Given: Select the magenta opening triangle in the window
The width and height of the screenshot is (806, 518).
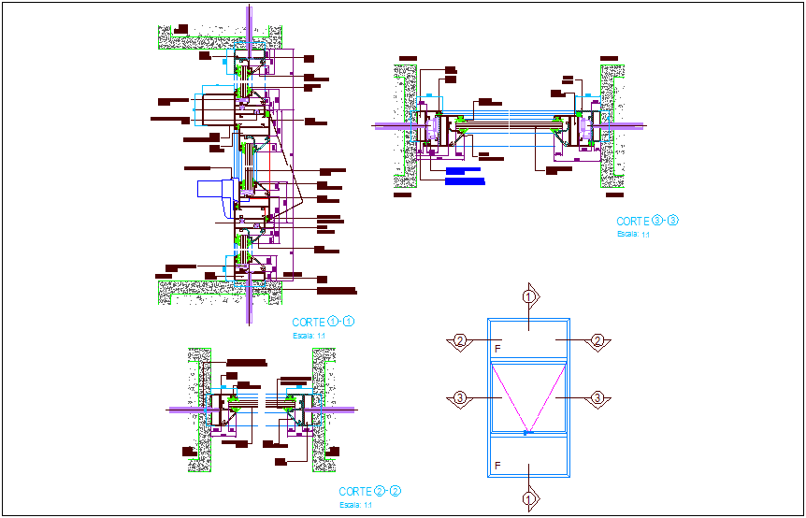Looking at the screenshot, I should click(529, 393).
